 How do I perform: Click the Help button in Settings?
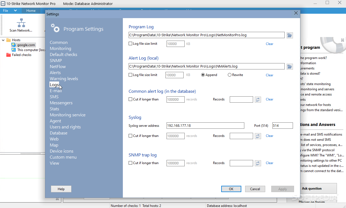point(61,189)
